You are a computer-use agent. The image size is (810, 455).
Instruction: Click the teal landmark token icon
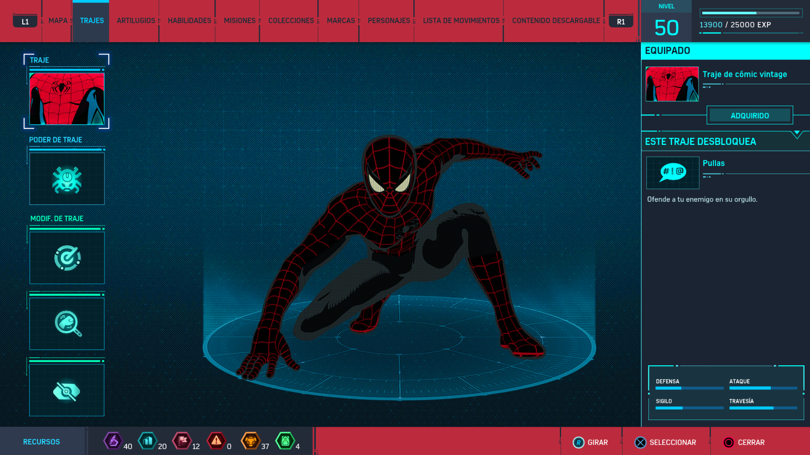pos(147,441)
